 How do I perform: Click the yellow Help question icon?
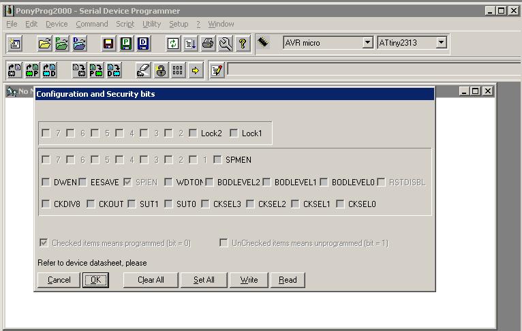(x=243, y=44)
